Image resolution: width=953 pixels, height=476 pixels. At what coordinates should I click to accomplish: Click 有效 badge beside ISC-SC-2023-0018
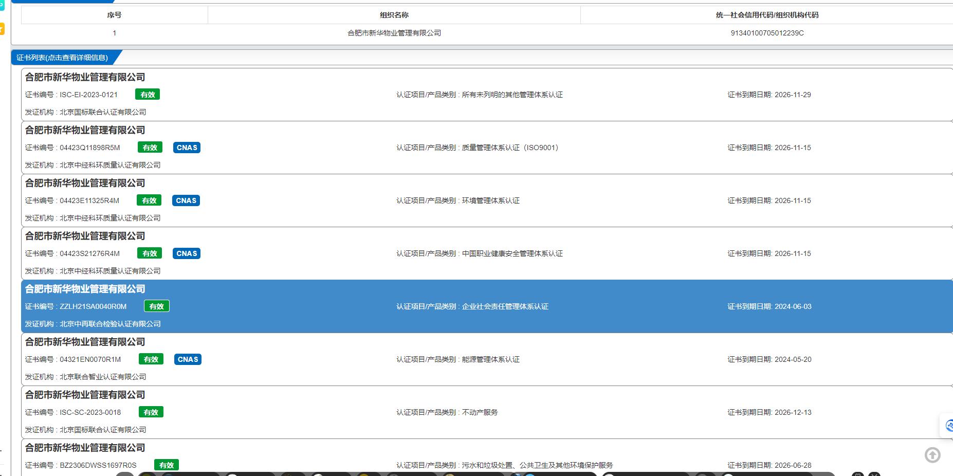click(x=151, y=412)
